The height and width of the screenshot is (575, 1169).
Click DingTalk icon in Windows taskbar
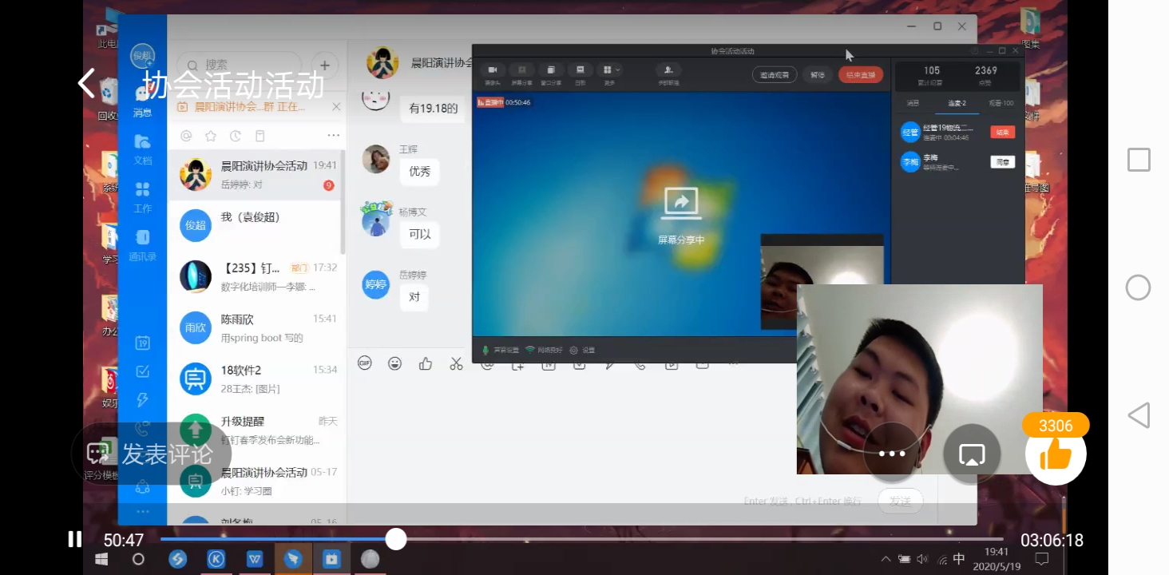pyautogui.click(x=293, y=559)
